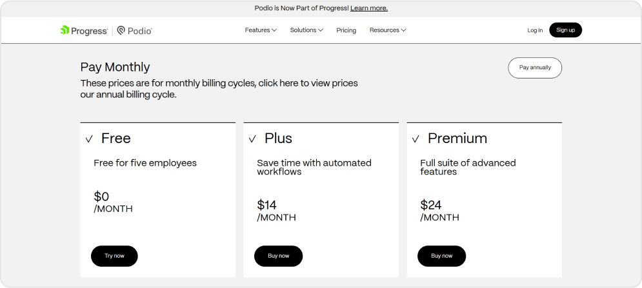Open the Learn more link in banner
This screenshot has width=642, height=288.
[x=368, y=8]
